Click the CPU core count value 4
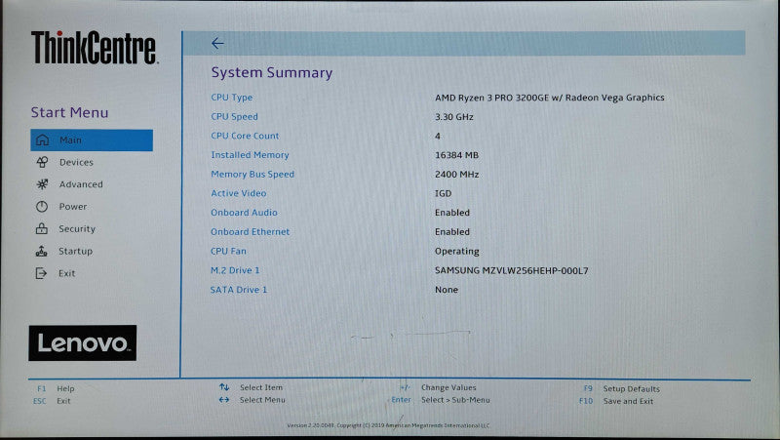Image resolution: width=780 pixels, height=440 pixels. [437, 136]
